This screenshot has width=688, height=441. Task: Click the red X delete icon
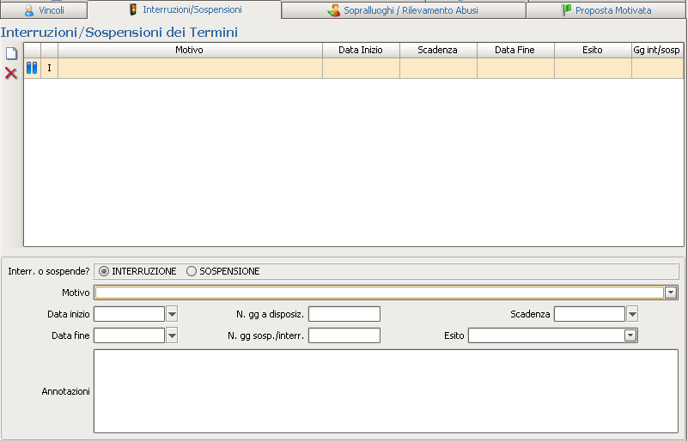click(x=11, y=73)
